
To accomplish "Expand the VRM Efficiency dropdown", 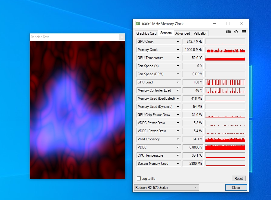I will pos(178,139).
